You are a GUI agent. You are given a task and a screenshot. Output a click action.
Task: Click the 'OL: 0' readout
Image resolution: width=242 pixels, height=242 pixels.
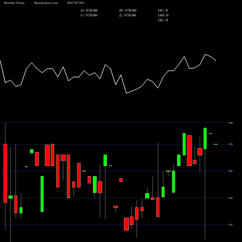(x=163, y=20)
